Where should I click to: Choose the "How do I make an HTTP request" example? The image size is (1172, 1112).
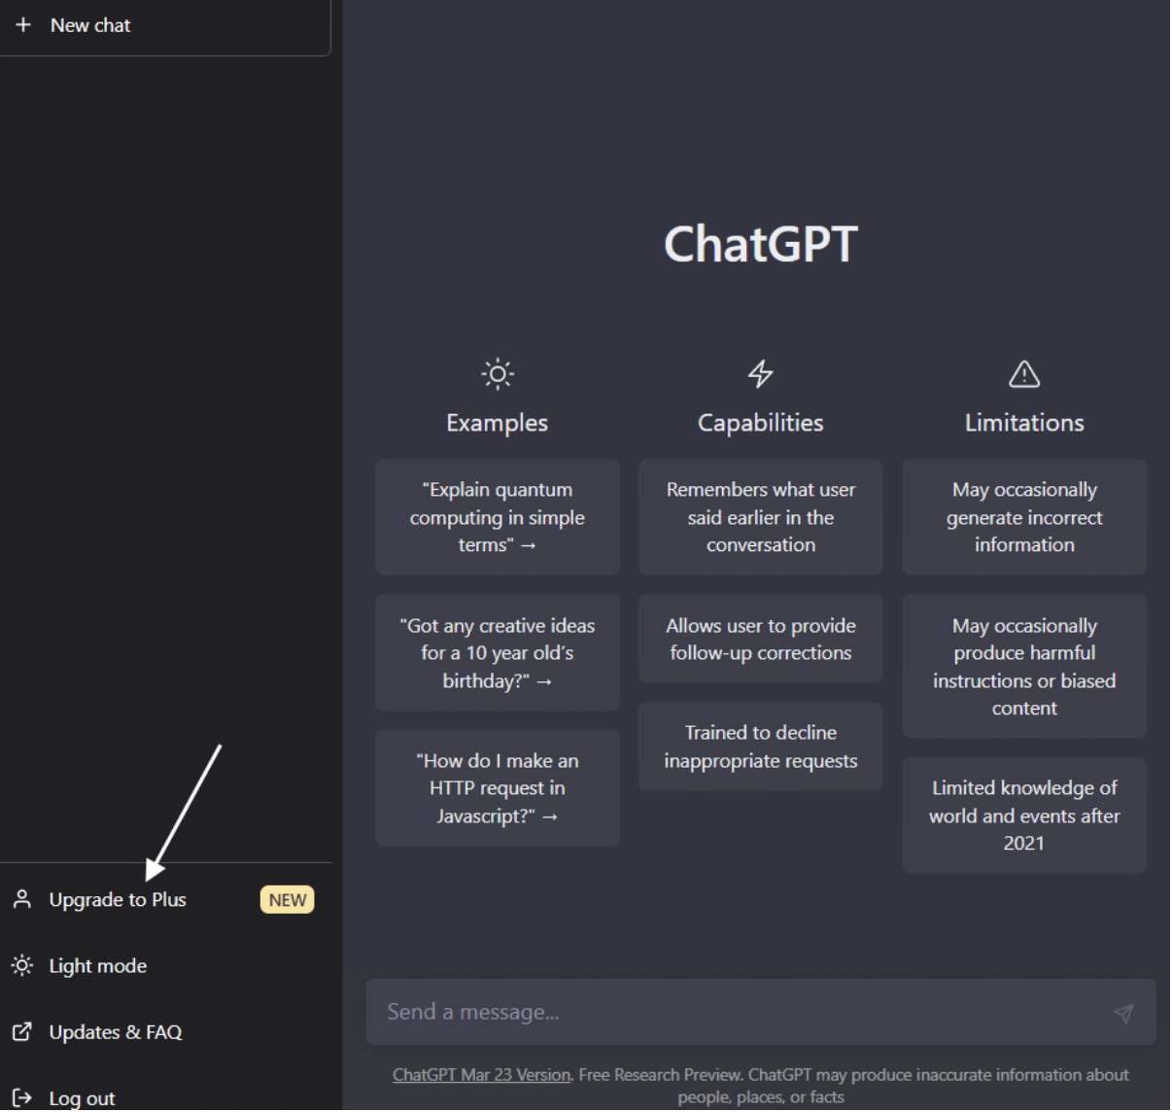(x=498, y=788)
